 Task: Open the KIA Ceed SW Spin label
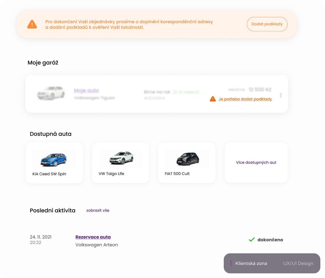[49, 174]
